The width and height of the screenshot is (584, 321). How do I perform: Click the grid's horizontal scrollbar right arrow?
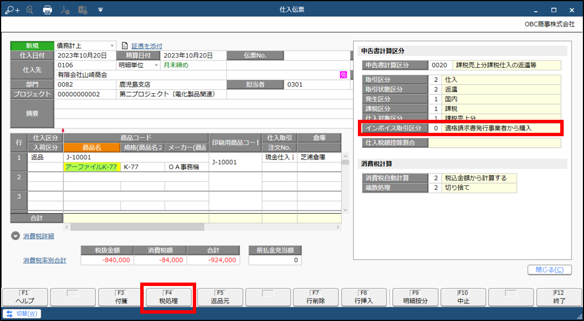(338, 227)
